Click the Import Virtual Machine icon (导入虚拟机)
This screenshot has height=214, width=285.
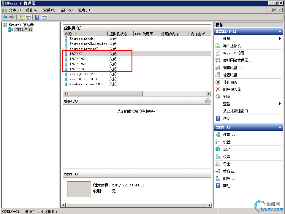[x=218, y=46]
